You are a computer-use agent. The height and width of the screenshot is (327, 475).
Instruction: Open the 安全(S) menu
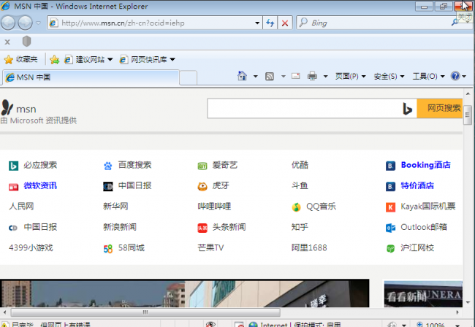click(x=389, y=76)
